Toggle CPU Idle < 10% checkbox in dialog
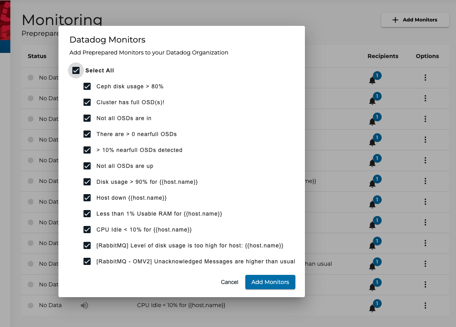The width and height of the screenshot is (456, 327). (x=87, y=230)
